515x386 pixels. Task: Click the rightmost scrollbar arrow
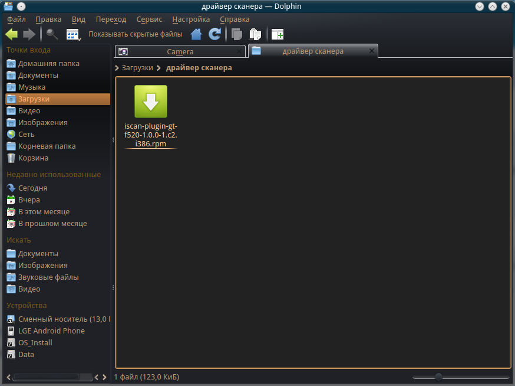click(104, 377)
